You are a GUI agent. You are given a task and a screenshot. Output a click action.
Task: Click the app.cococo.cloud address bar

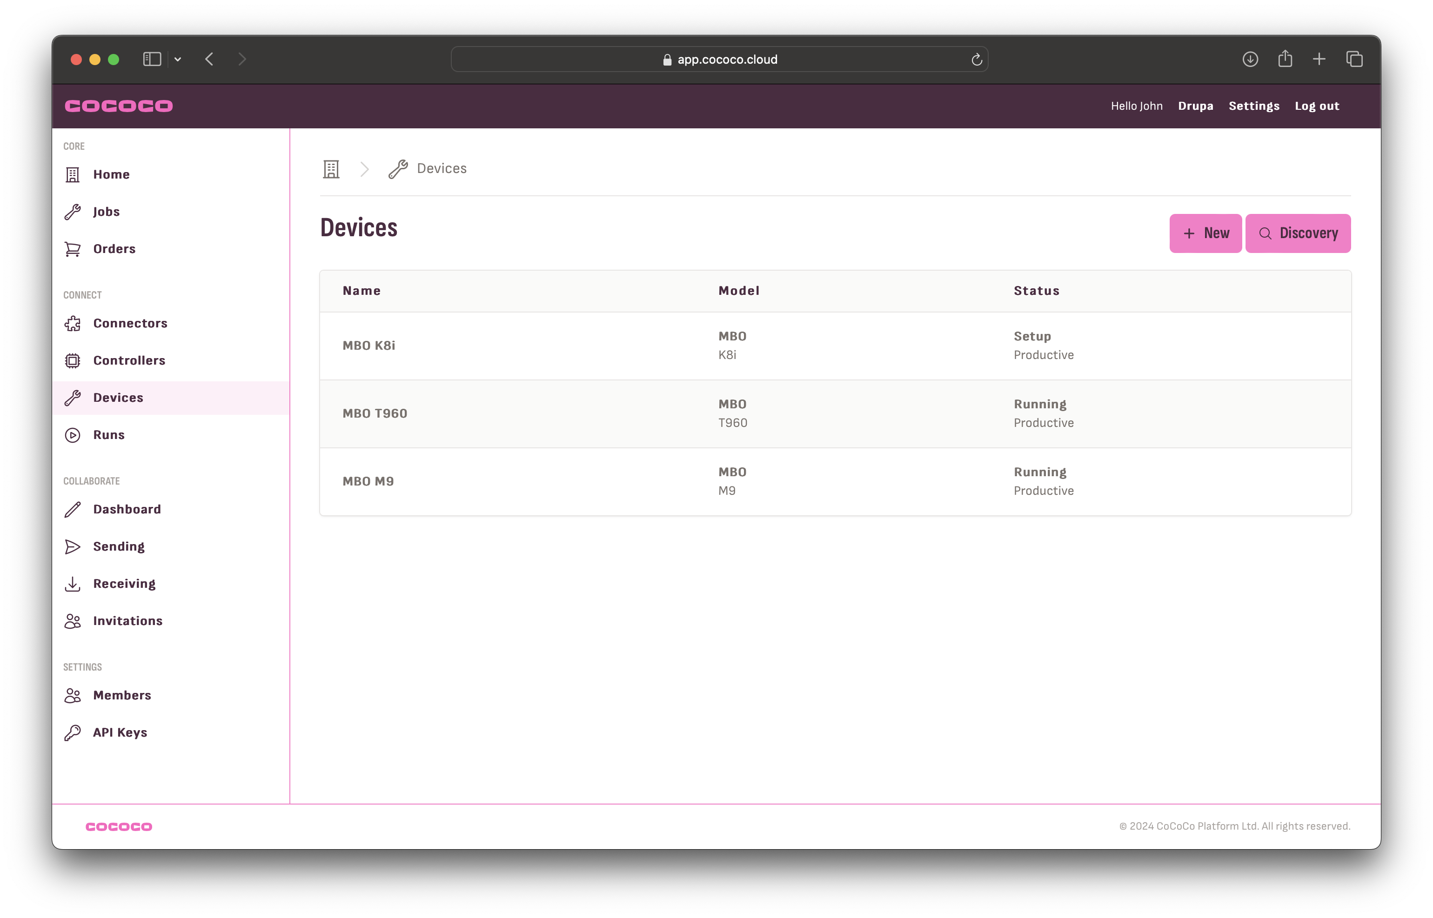coord(719,59)
